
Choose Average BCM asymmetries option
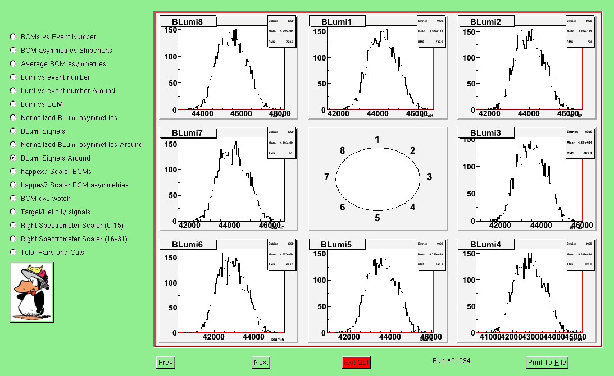pyautogui.click(x=13, y=63)
